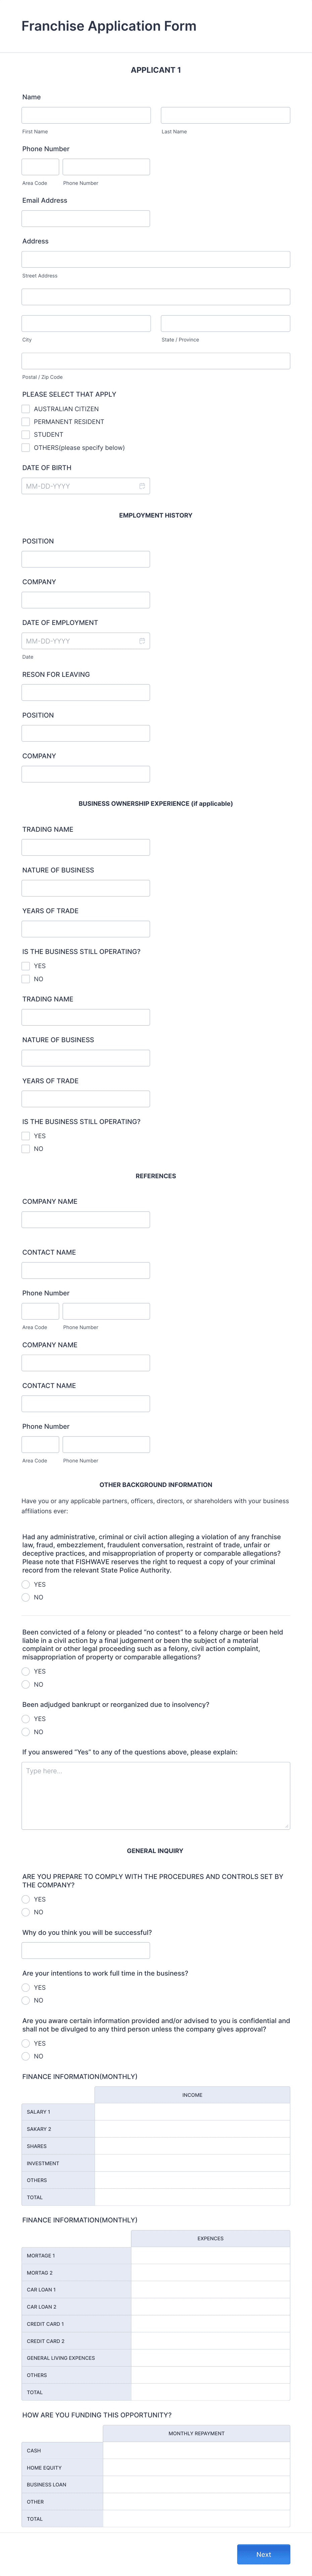
Task: Choose YES for complying with procedures and controls
Action: point(26,1899)
